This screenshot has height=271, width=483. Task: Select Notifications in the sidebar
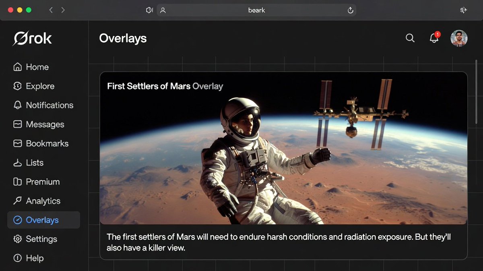coord(50,105)
